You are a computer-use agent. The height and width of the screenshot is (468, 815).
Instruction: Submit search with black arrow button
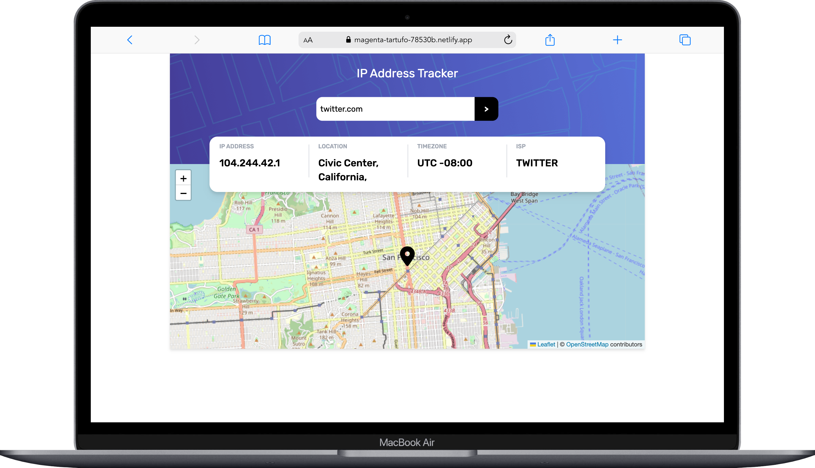(x=486, y=109)
